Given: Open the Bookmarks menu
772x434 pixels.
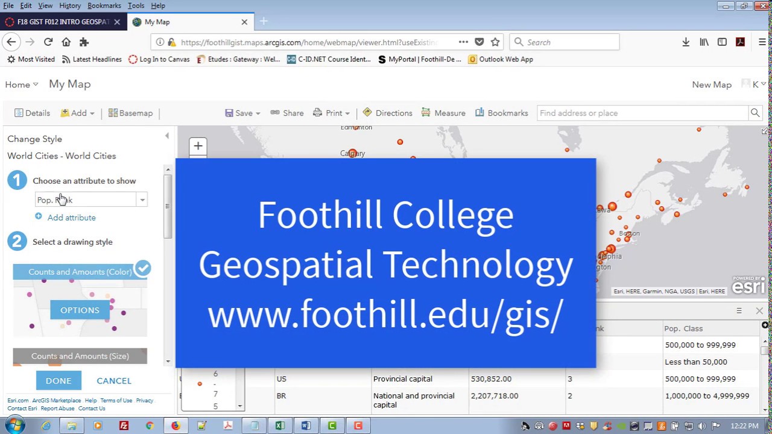Looking at the screenshot, I should [104, 5].
